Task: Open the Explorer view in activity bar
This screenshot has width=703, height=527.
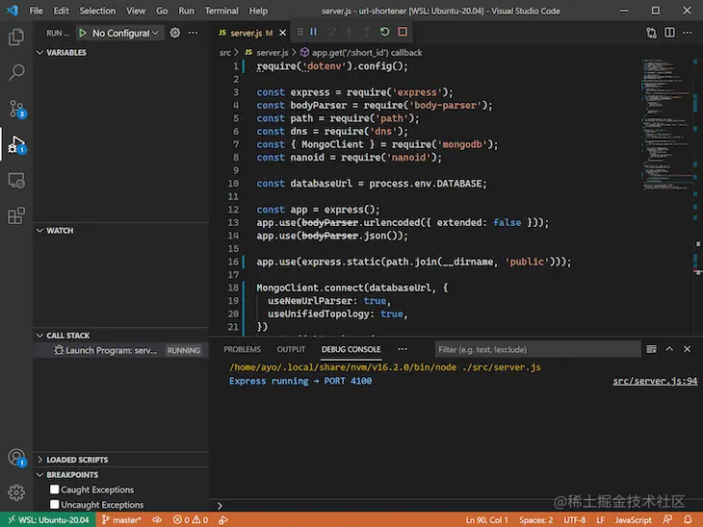Action: 16,38
